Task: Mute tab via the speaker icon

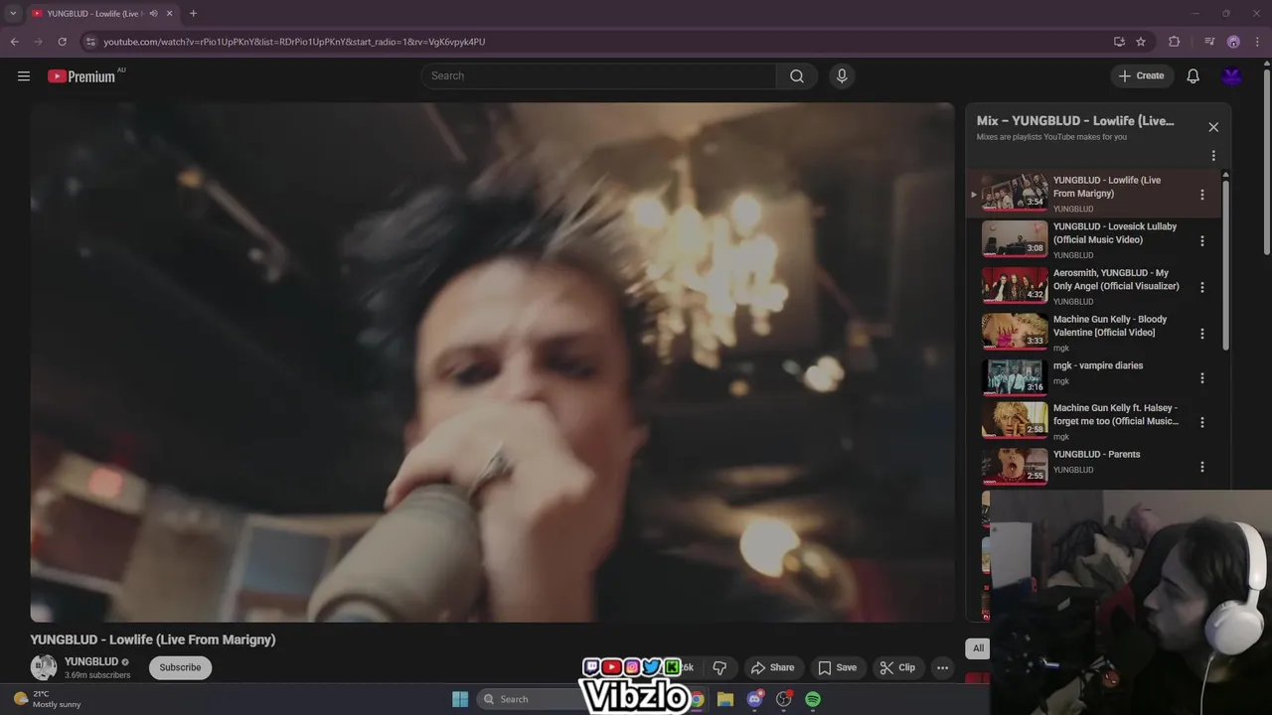Action: click(x=153, y=13)
